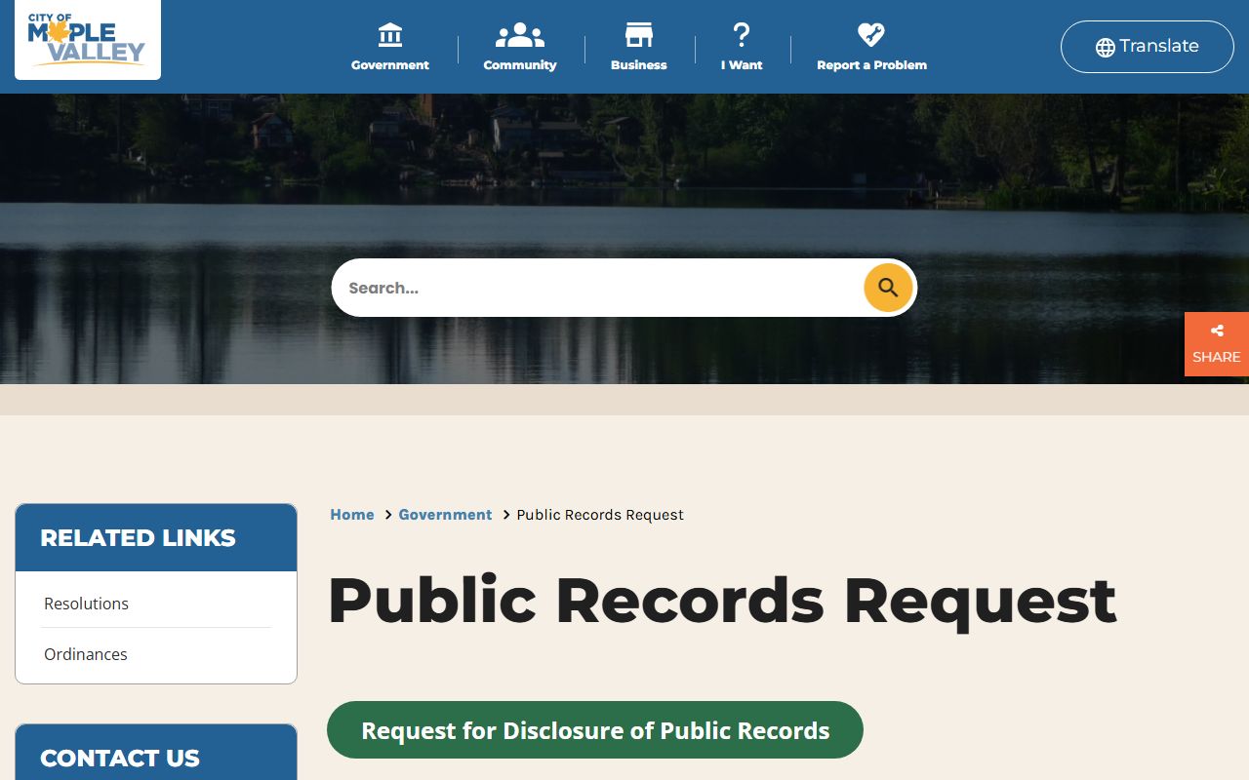Click the yellow search magnifier button
The image size is (1249, 780).
coord(888,288)
